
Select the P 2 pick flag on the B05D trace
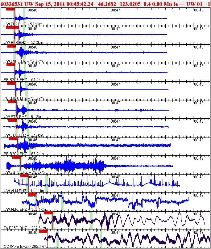pos(48,213)
